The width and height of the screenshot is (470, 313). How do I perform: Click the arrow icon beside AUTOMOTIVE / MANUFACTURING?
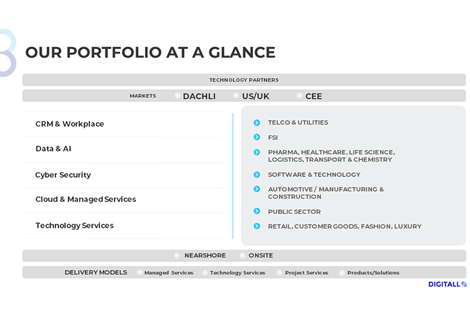(257, 189)
